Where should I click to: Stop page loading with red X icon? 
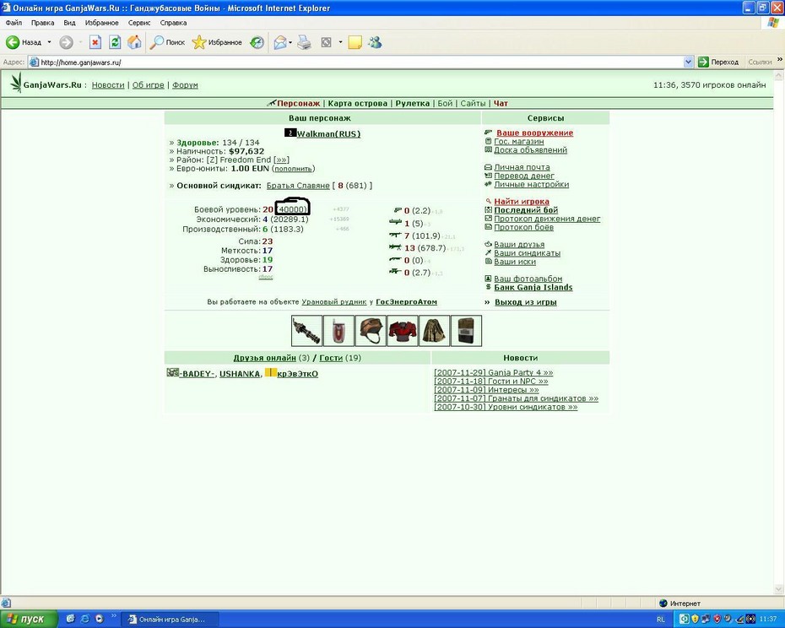[95, 42]
